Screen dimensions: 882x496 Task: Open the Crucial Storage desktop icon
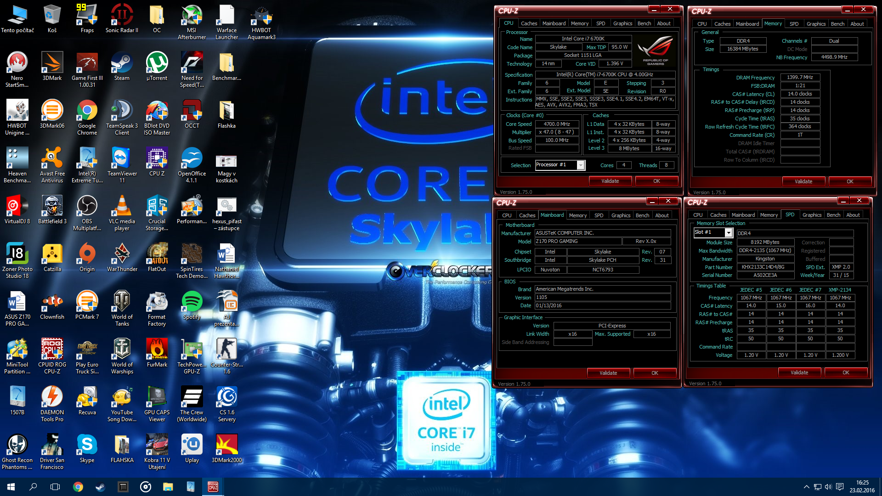click(x=157, y=213)
